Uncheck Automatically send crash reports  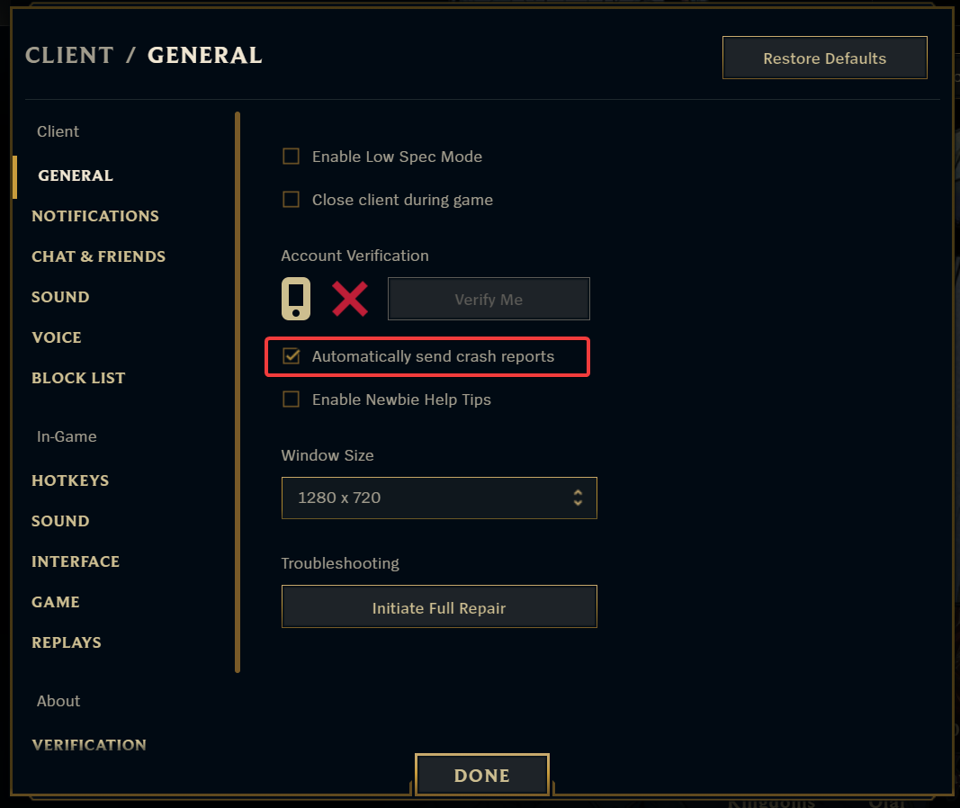(x=291, y=356)
